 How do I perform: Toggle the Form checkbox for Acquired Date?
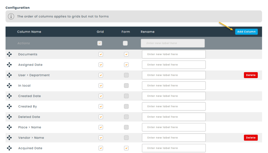click(x=126, y=148)
